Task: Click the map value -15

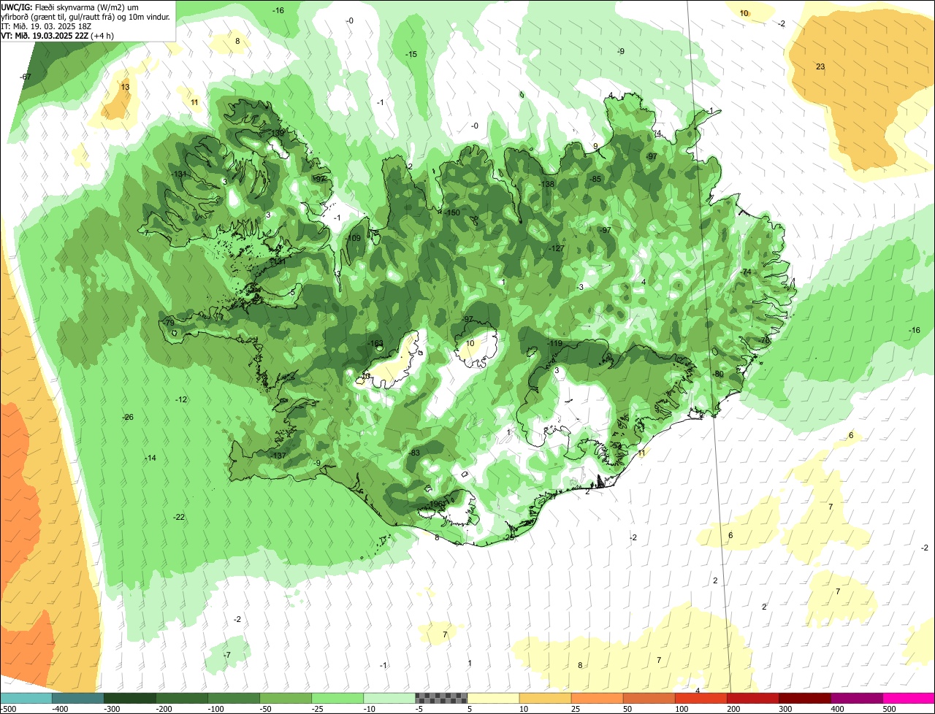Action: [x=411, y=54]
